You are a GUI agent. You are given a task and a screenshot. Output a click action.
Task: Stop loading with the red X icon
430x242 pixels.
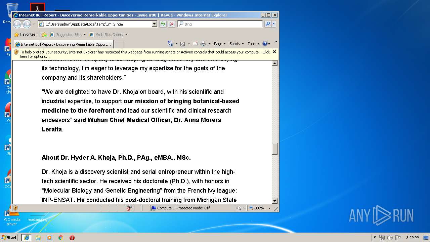(x=171, y=24)
